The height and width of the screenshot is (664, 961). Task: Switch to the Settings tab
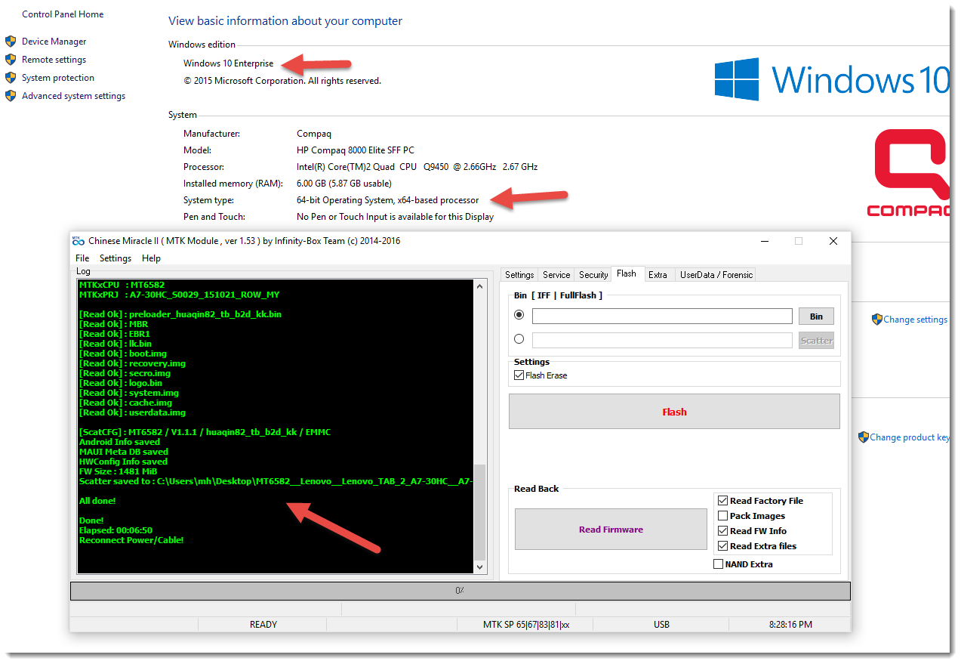click(x=519, y=275)
